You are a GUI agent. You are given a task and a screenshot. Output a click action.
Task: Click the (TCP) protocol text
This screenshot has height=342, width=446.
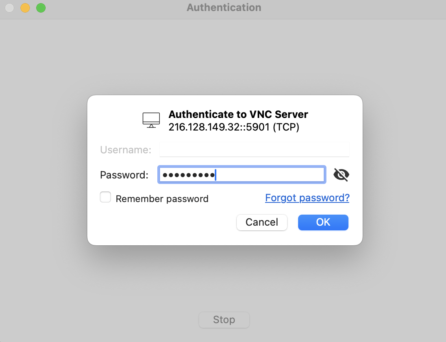[286, 127]
